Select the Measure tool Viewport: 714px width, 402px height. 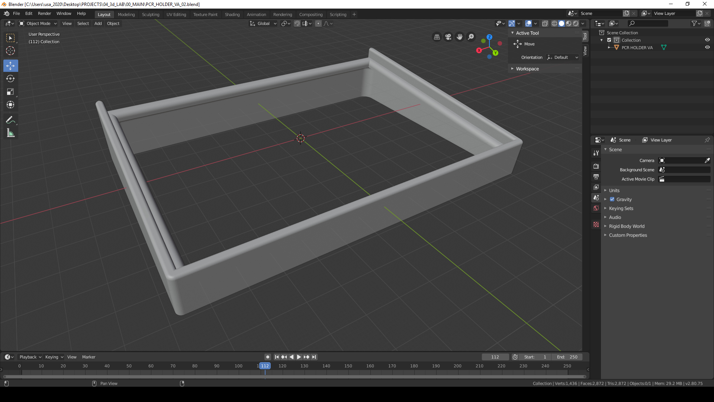point(10,133)
